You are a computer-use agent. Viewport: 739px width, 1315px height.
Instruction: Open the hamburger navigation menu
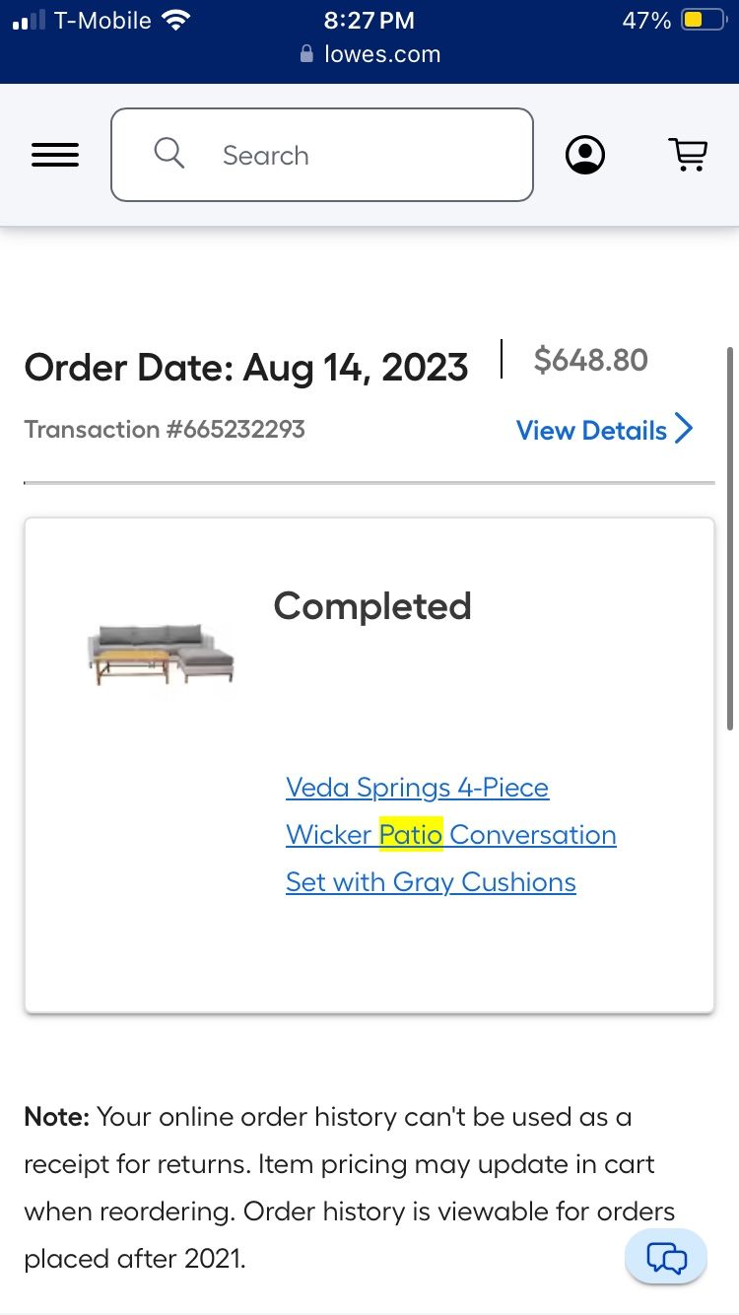55,155
